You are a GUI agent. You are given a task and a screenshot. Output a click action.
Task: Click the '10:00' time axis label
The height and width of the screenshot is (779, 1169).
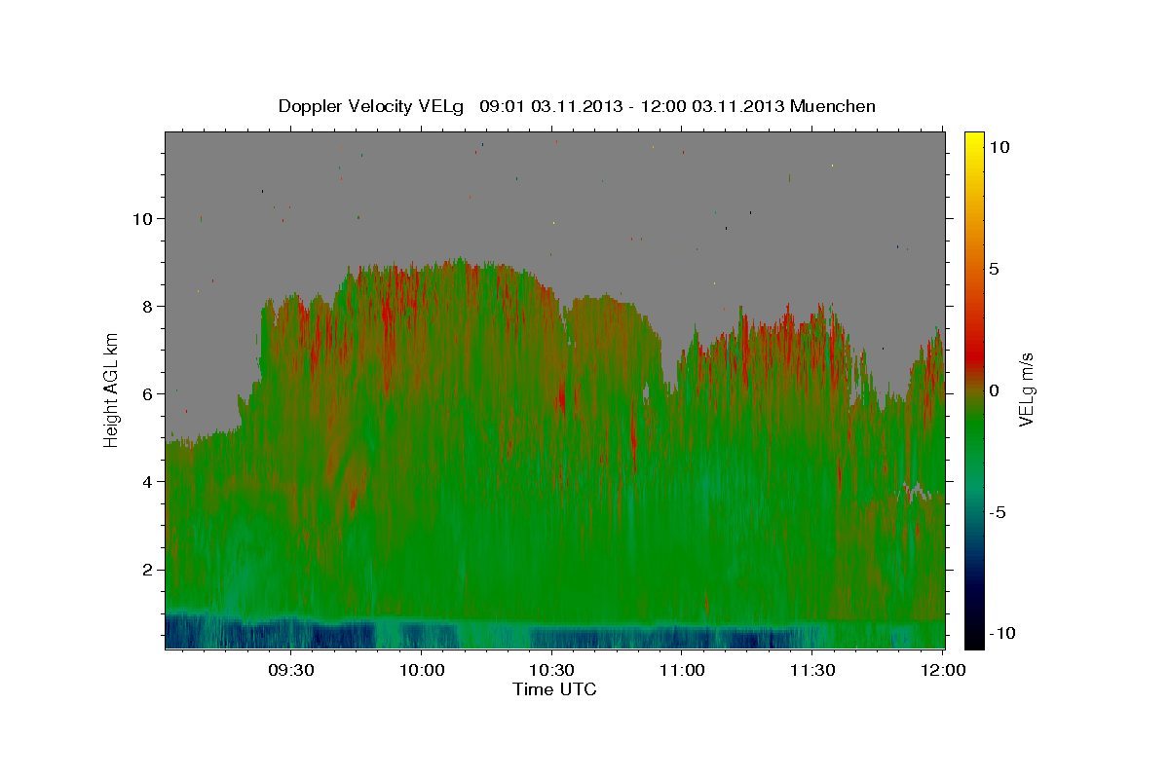422,671
